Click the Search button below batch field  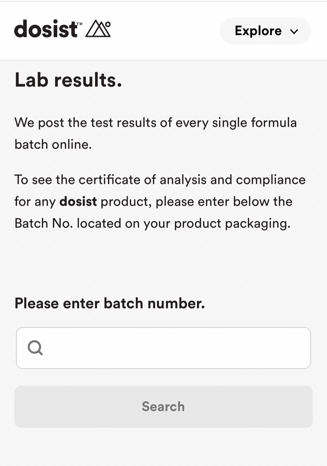163,407
